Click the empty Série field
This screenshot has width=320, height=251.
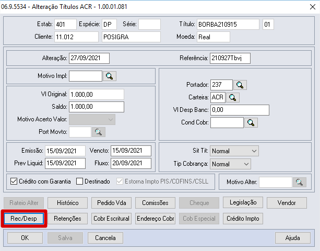click(150, 25)
